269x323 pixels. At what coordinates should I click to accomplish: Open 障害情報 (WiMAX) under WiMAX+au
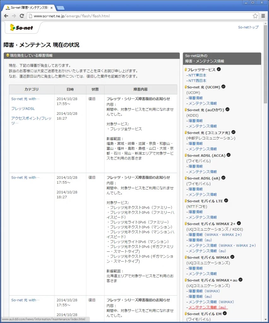coord(204,291)
